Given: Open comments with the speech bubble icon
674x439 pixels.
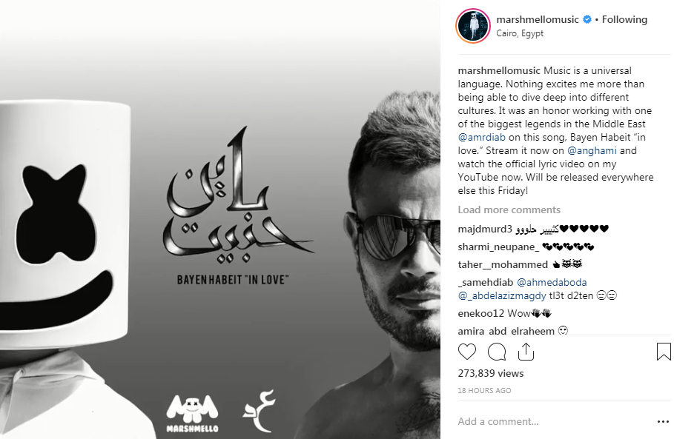Looking at the screenshot, I should coord(497,352).
